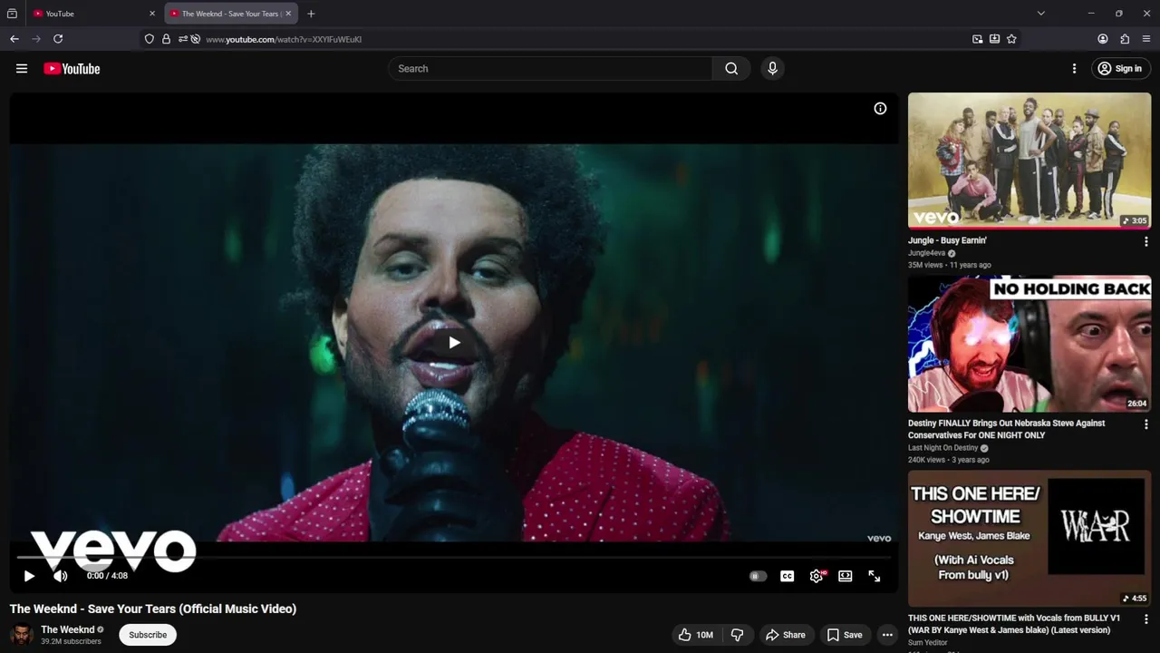
Task: Open more actions ellipsis under video
Action: [x=887, y=635]
